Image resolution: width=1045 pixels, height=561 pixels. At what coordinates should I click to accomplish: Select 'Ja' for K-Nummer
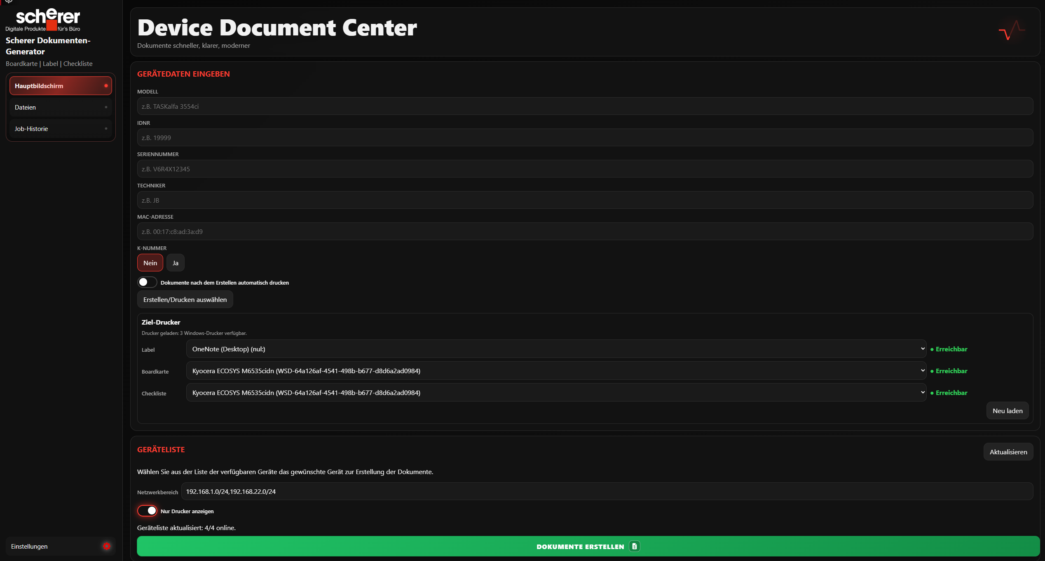point(175,263)
